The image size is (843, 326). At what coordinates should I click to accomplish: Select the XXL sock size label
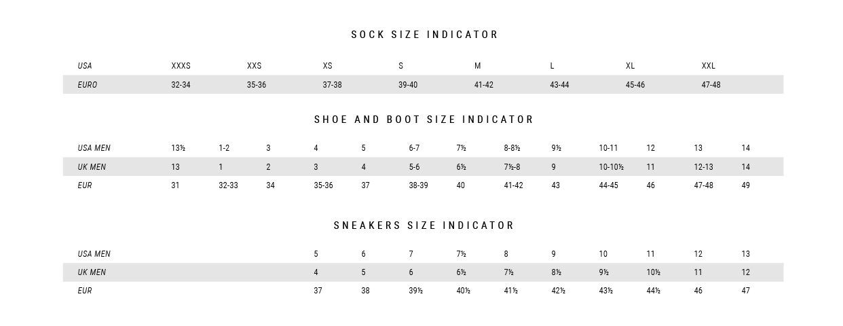709,66
